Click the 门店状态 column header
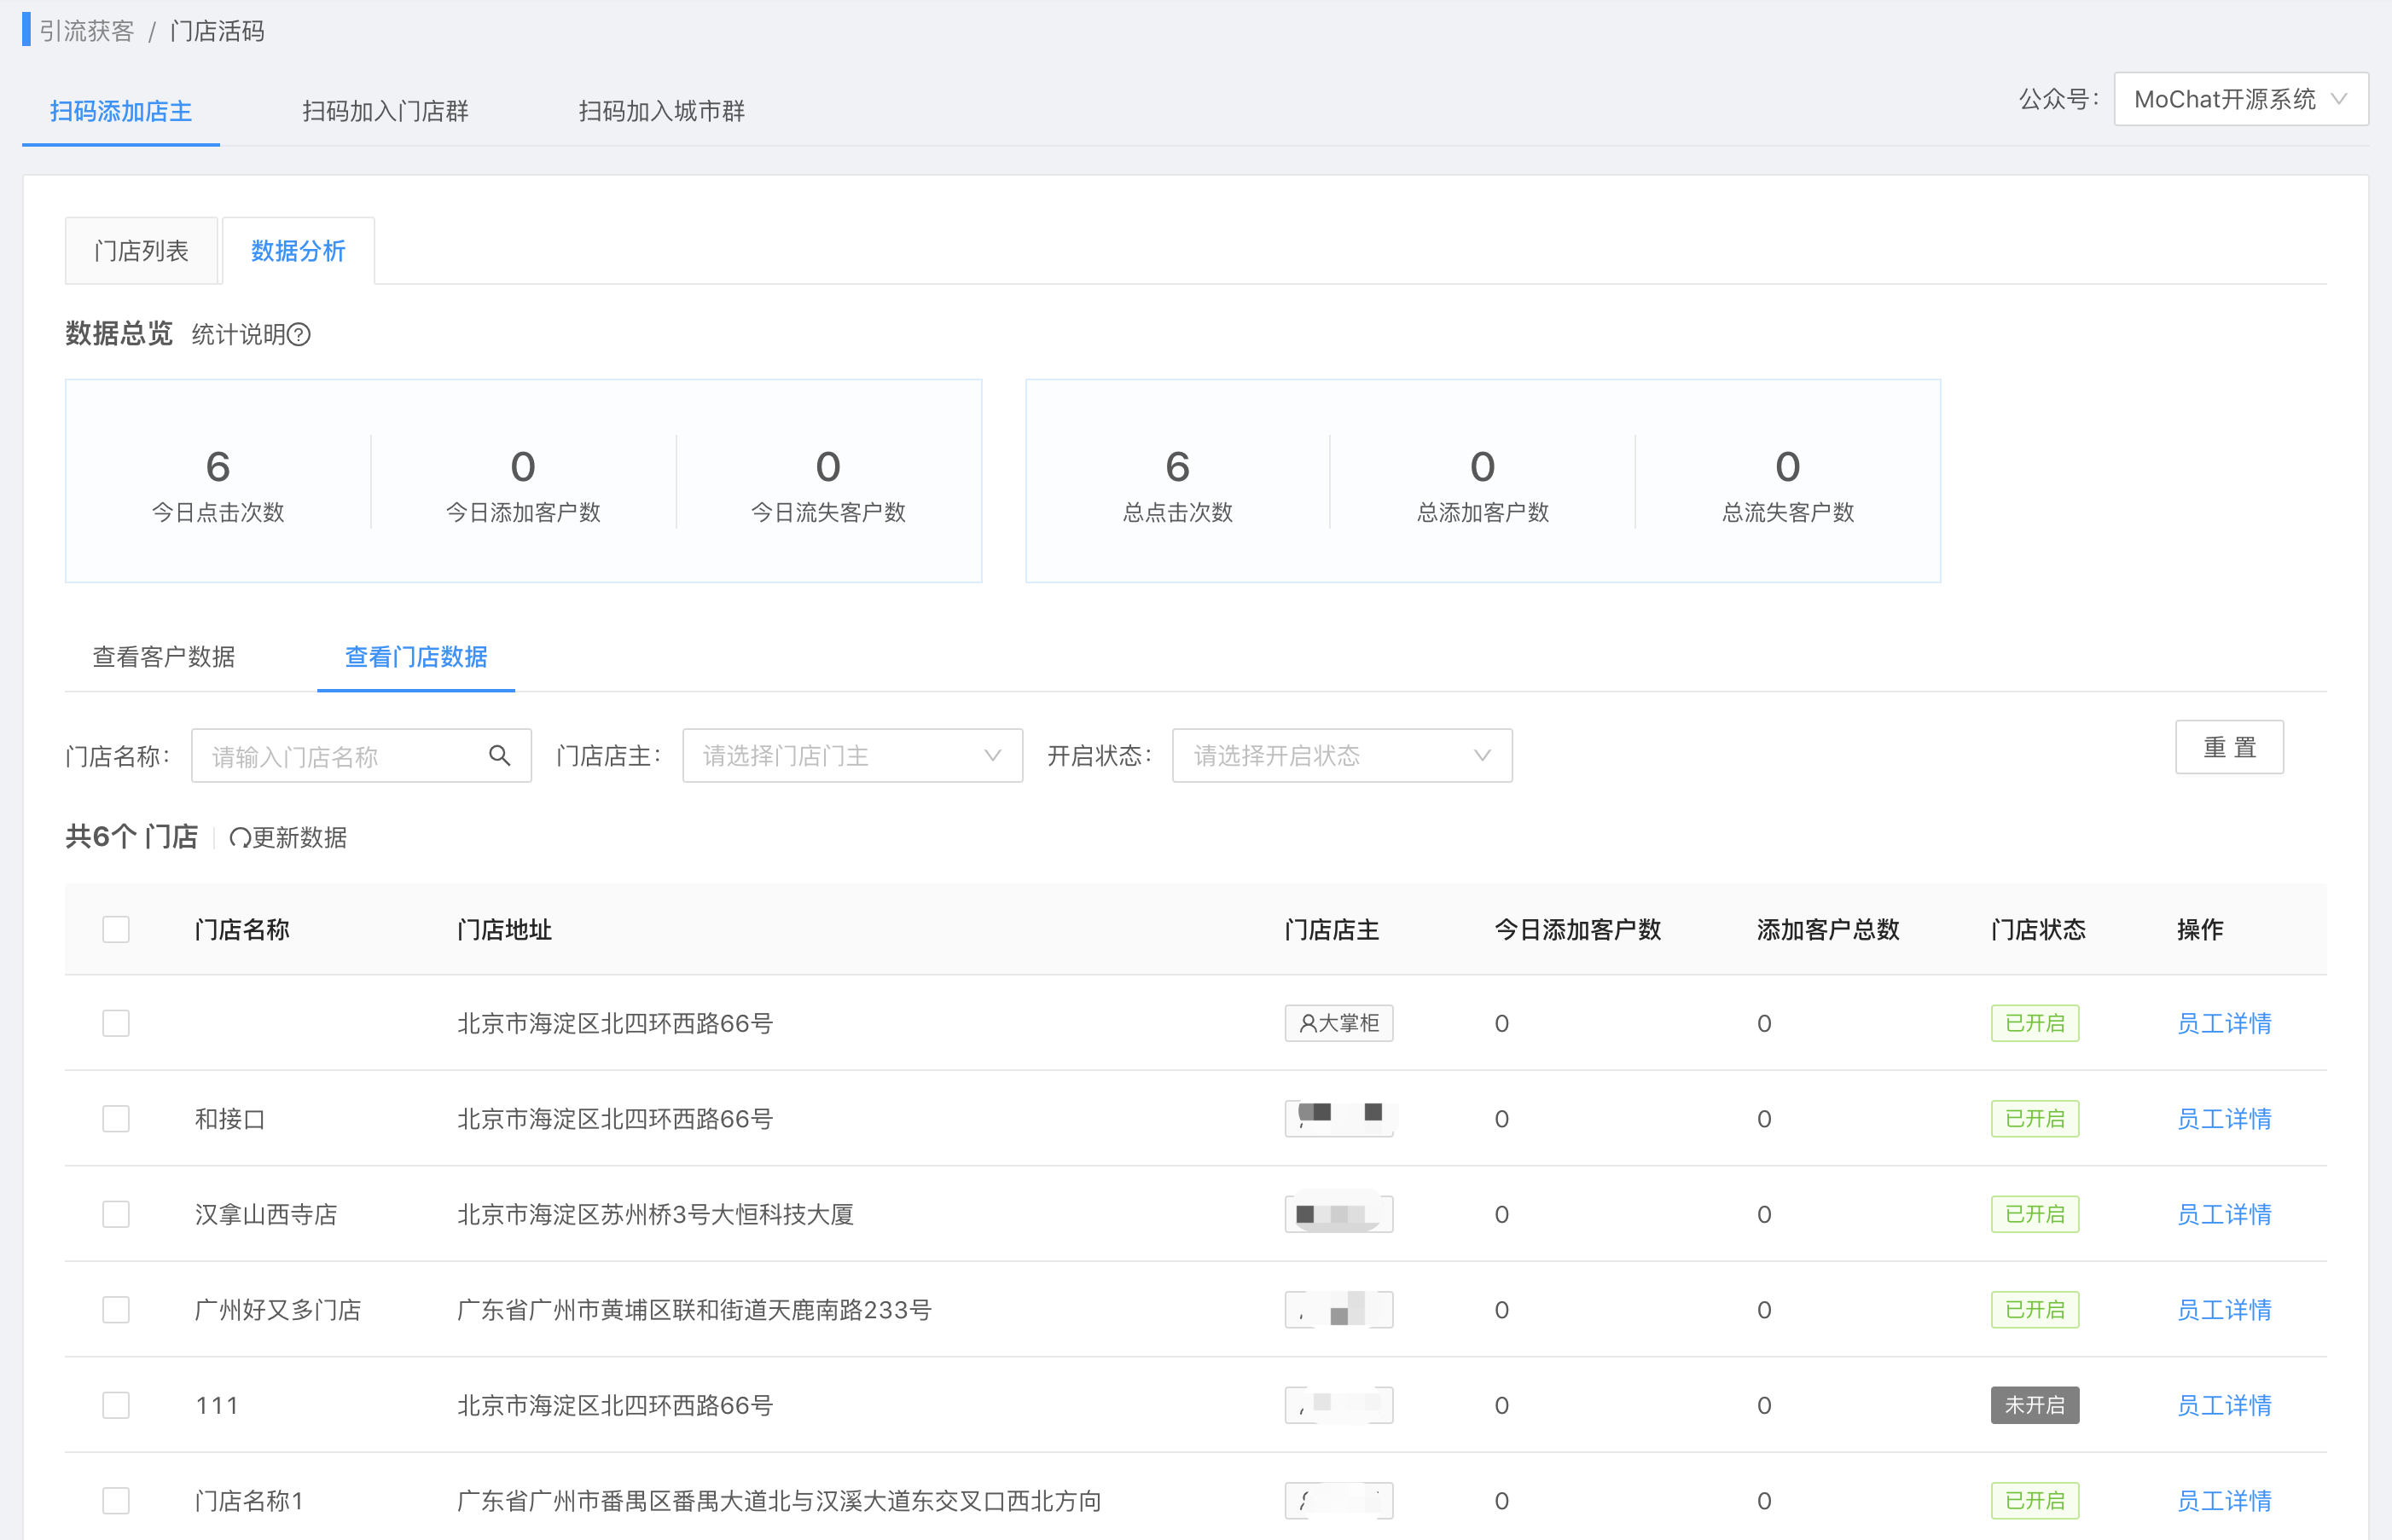The height and width of the screenshot is (1540, 2392). 2038,929
